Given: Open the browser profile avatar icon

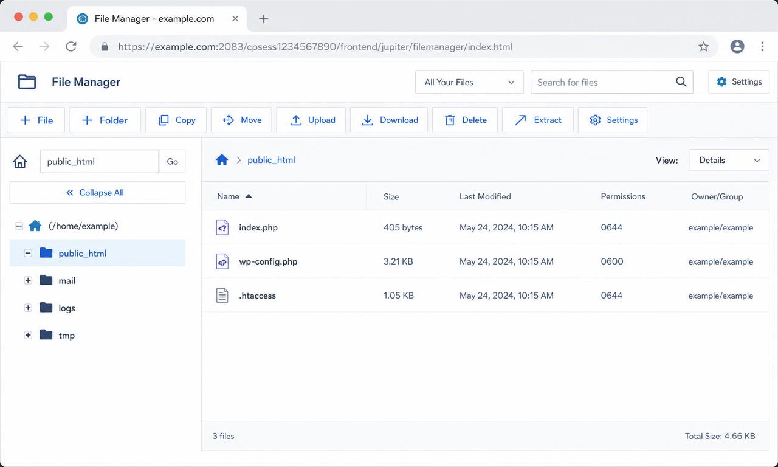Looking at the screenshot, I should [x=737, y=47].
